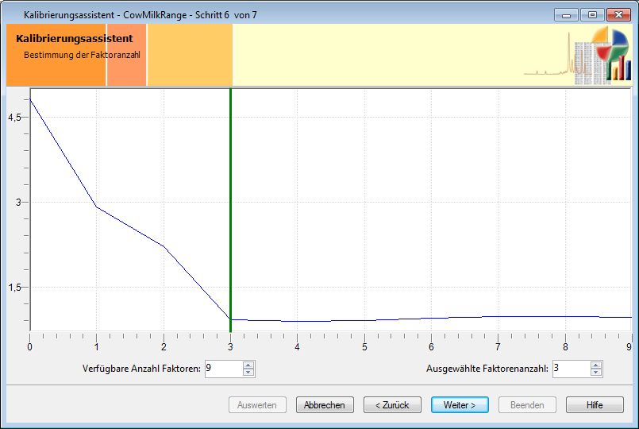Click the Kalibrierungsassistent header title
The width and height of the screenshot is (639, 429).
(74, 38)
